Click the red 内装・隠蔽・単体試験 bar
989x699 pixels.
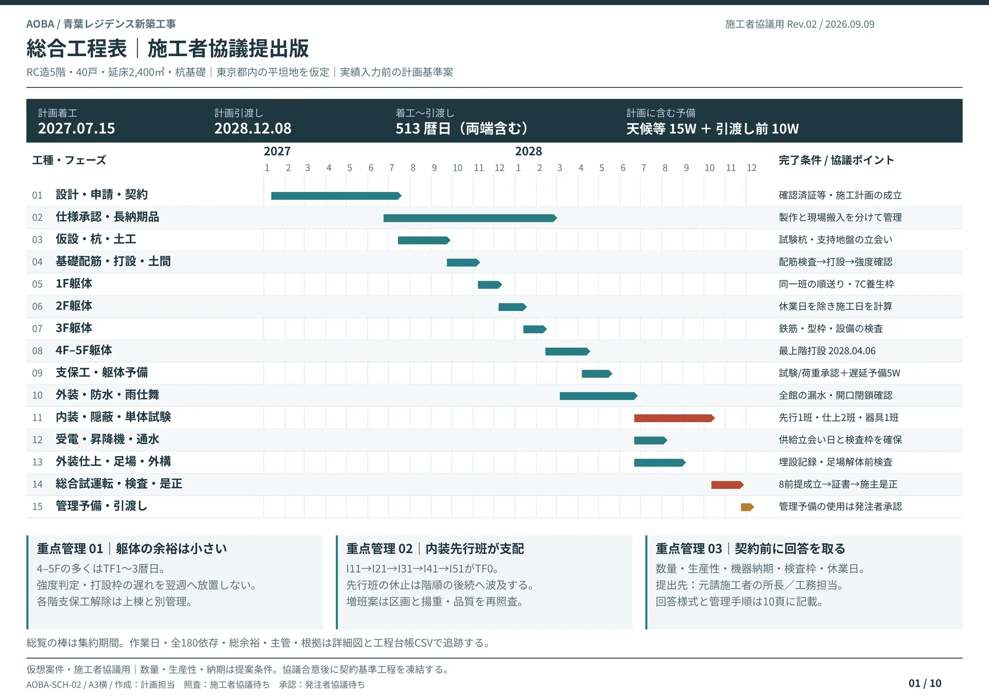[674, 418]
